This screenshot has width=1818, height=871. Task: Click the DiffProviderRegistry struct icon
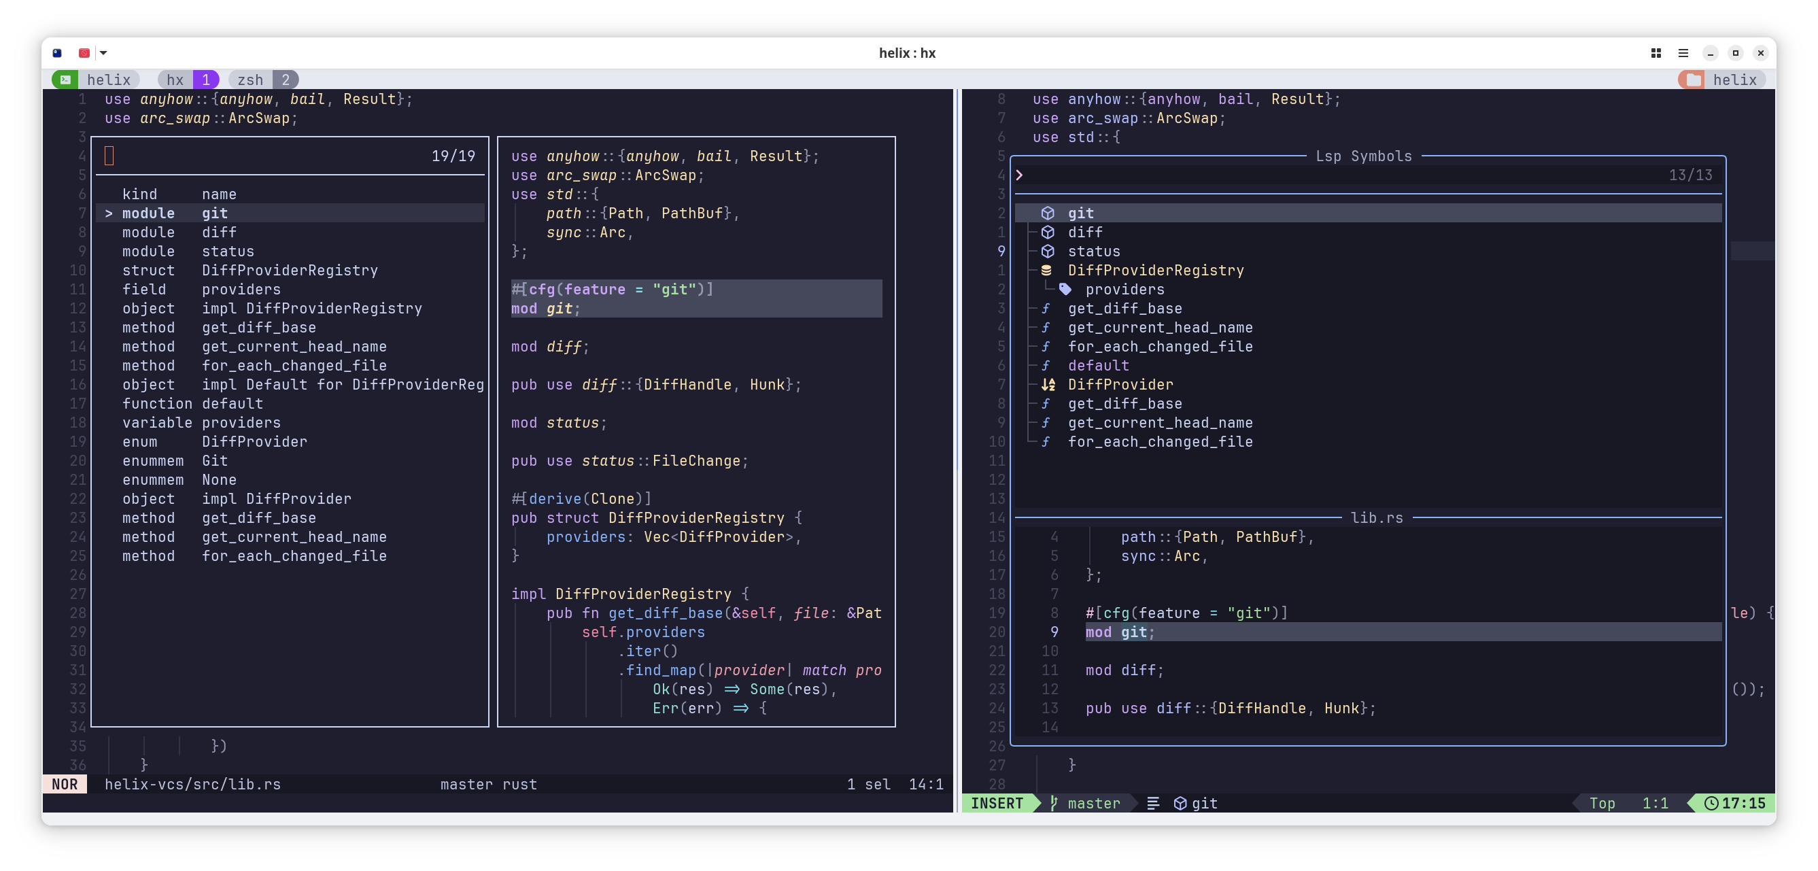[1046, 271]
